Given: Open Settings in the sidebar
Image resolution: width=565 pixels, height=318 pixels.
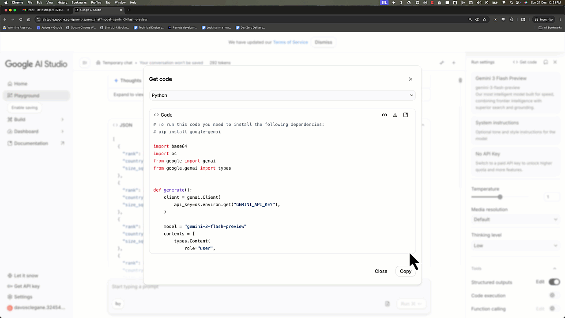Looking at the screenshot, I should coord(23,297).
